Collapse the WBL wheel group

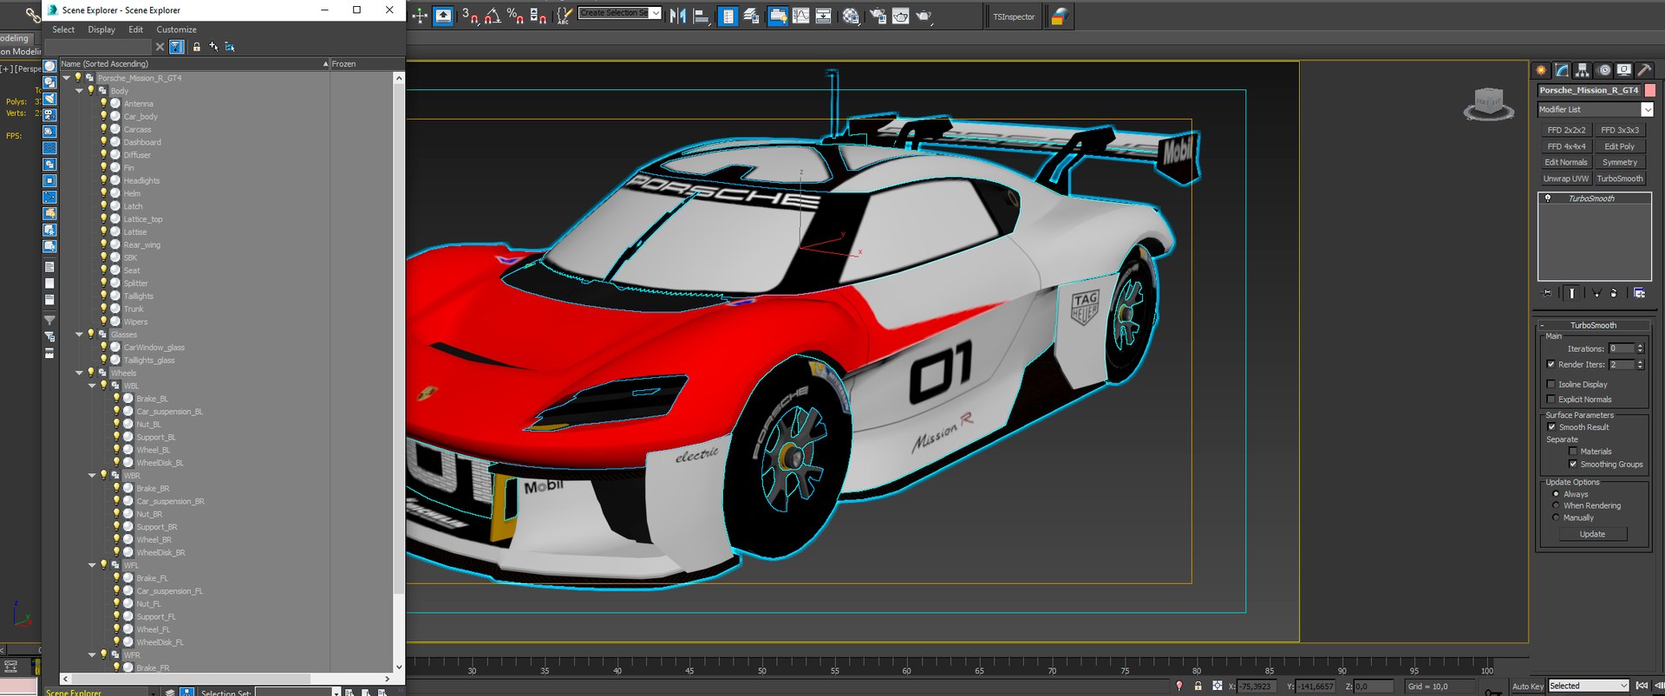point(93,386)
